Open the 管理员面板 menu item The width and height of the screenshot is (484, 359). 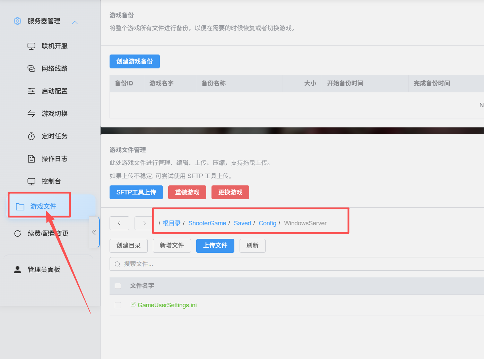[44, 269]
